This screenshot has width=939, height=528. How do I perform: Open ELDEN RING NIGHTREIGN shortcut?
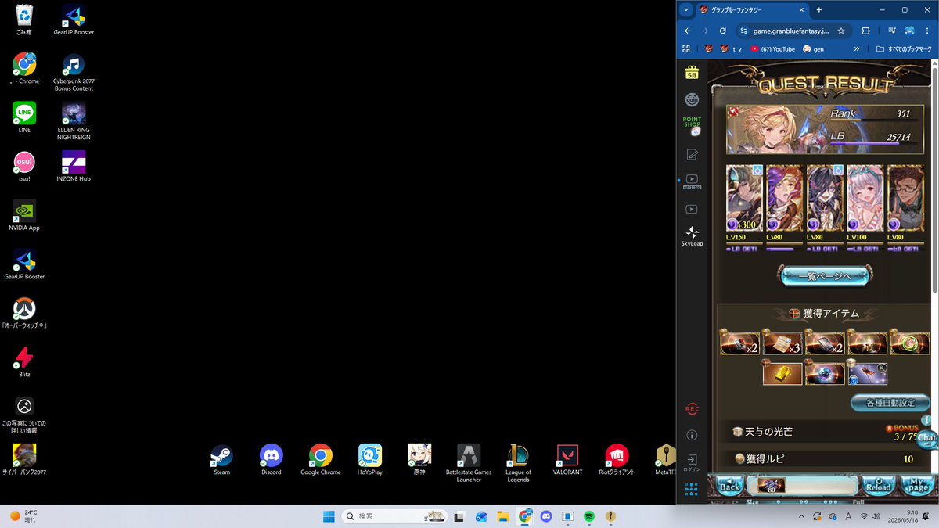pyautogui.click(x=74, y=121)
